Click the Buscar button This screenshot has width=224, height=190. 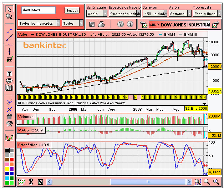72,10
